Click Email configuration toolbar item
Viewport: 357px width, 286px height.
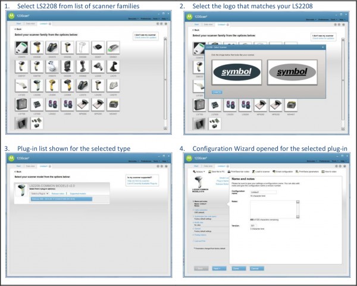tap(283, 172)
